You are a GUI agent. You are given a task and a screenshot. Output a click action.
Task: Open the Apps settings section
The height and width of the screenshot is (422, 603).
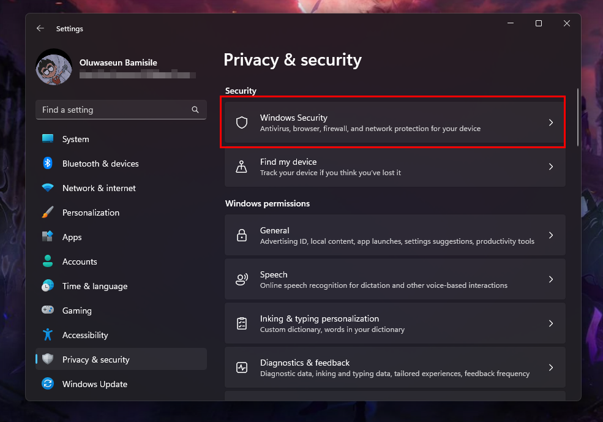(x=72, y=237)
